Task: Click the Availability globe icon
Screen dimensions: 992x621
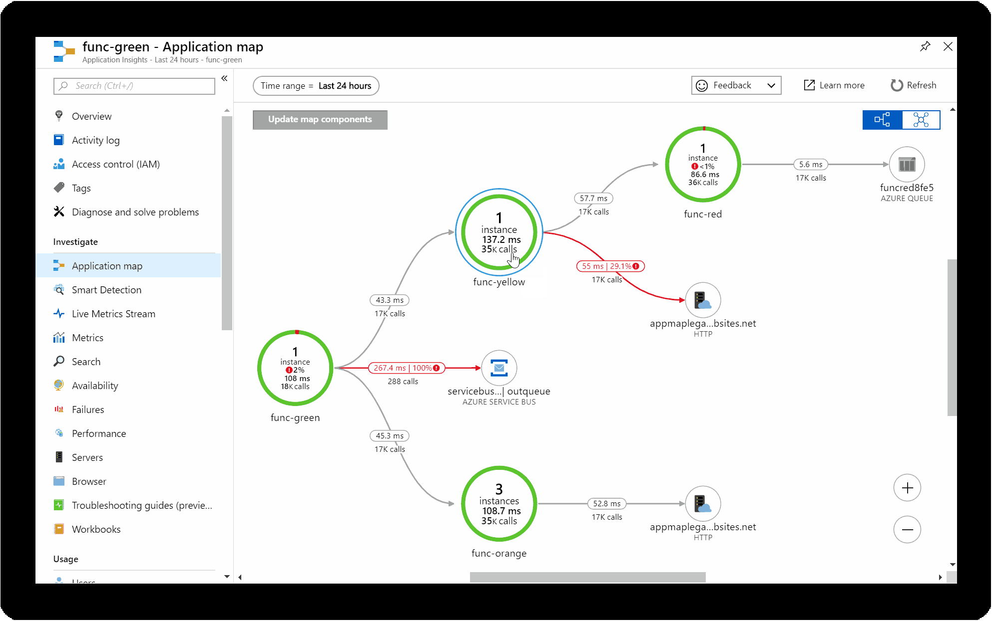Action: tap(59, 386)
